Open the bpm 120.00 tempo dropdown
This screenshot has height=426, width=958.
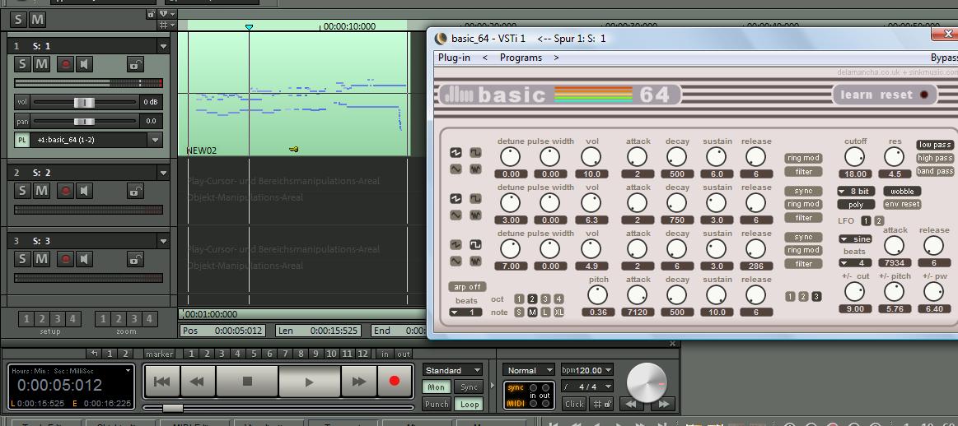pos(608,370)
